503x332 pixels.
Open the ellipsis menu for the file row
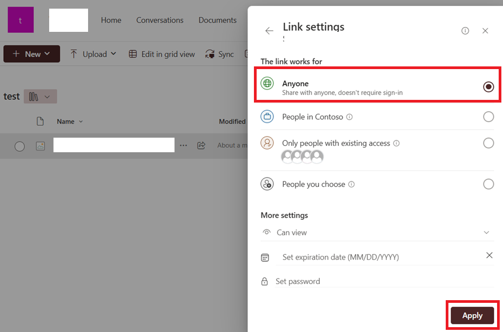(184, 145)
